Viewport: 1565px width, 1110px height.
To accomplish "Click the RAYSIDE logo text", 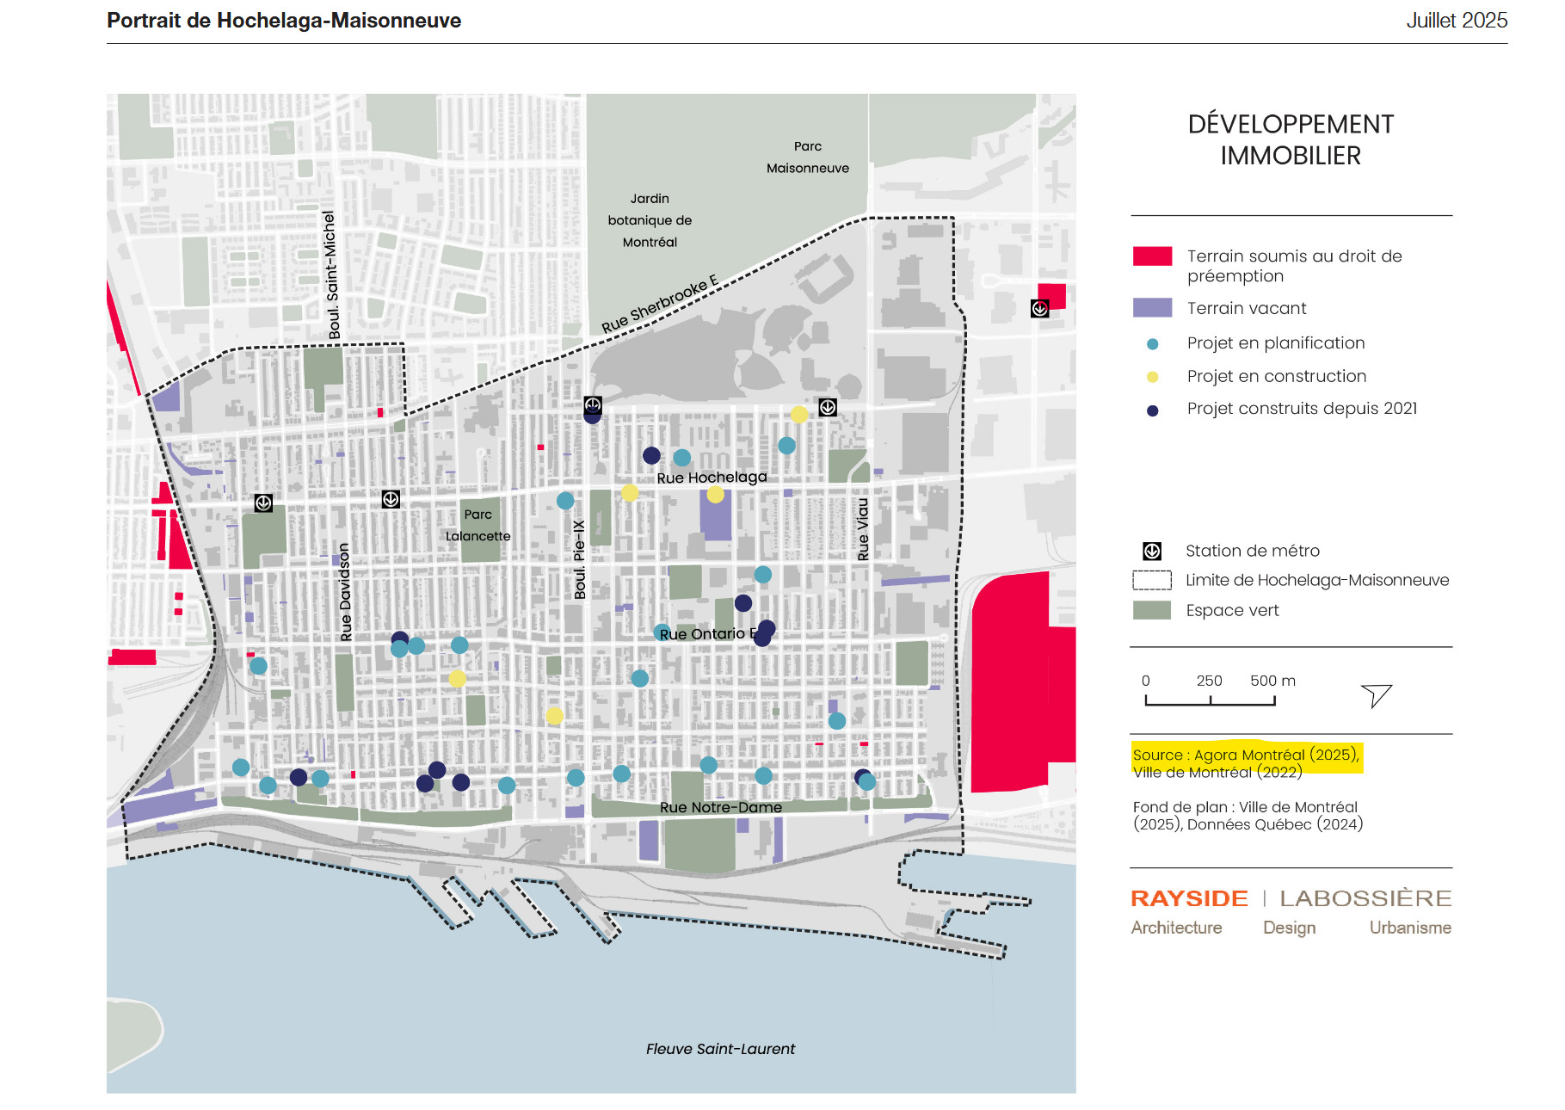I will (x=1188, y=898).
